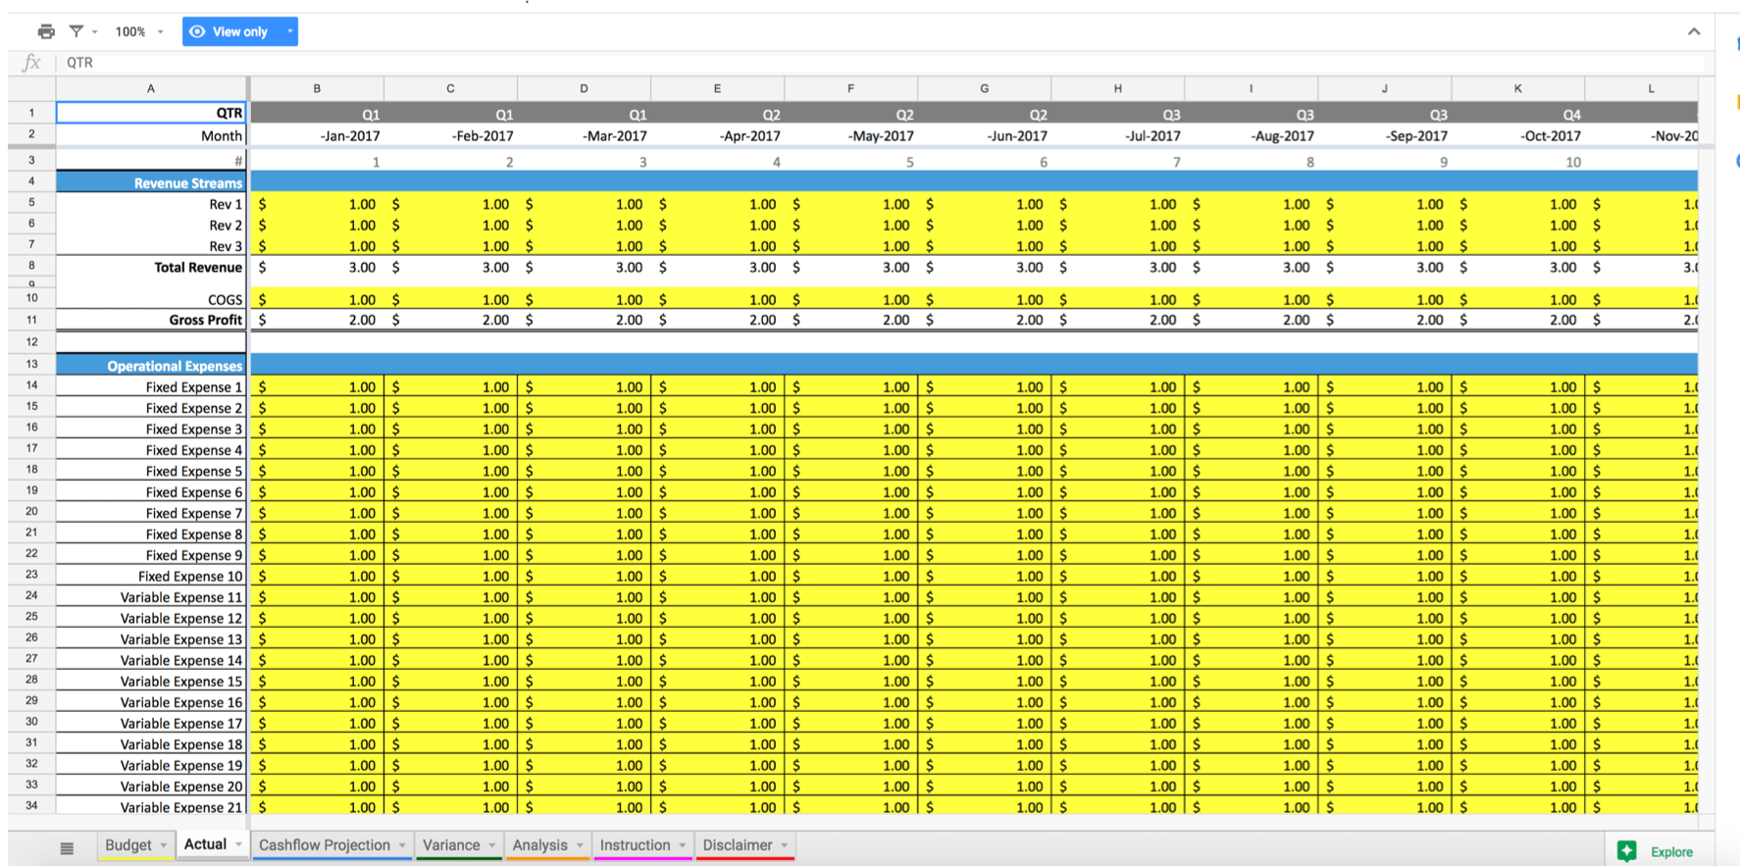The height and width of the screenshot is (866, 1740).
Task: Open the Budget tab dropdown arrow
Action: pyautogui.click(x=163, y=845)
